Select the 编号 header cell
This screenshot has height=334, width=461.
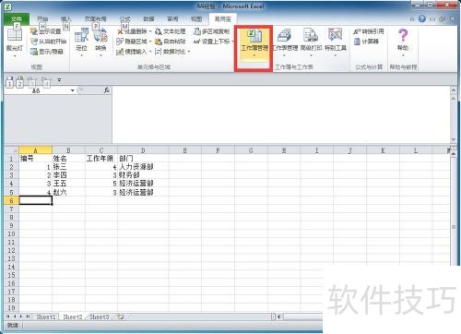point(35,159)
